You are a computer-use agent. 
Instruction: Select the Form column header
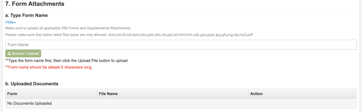[51, 94]
